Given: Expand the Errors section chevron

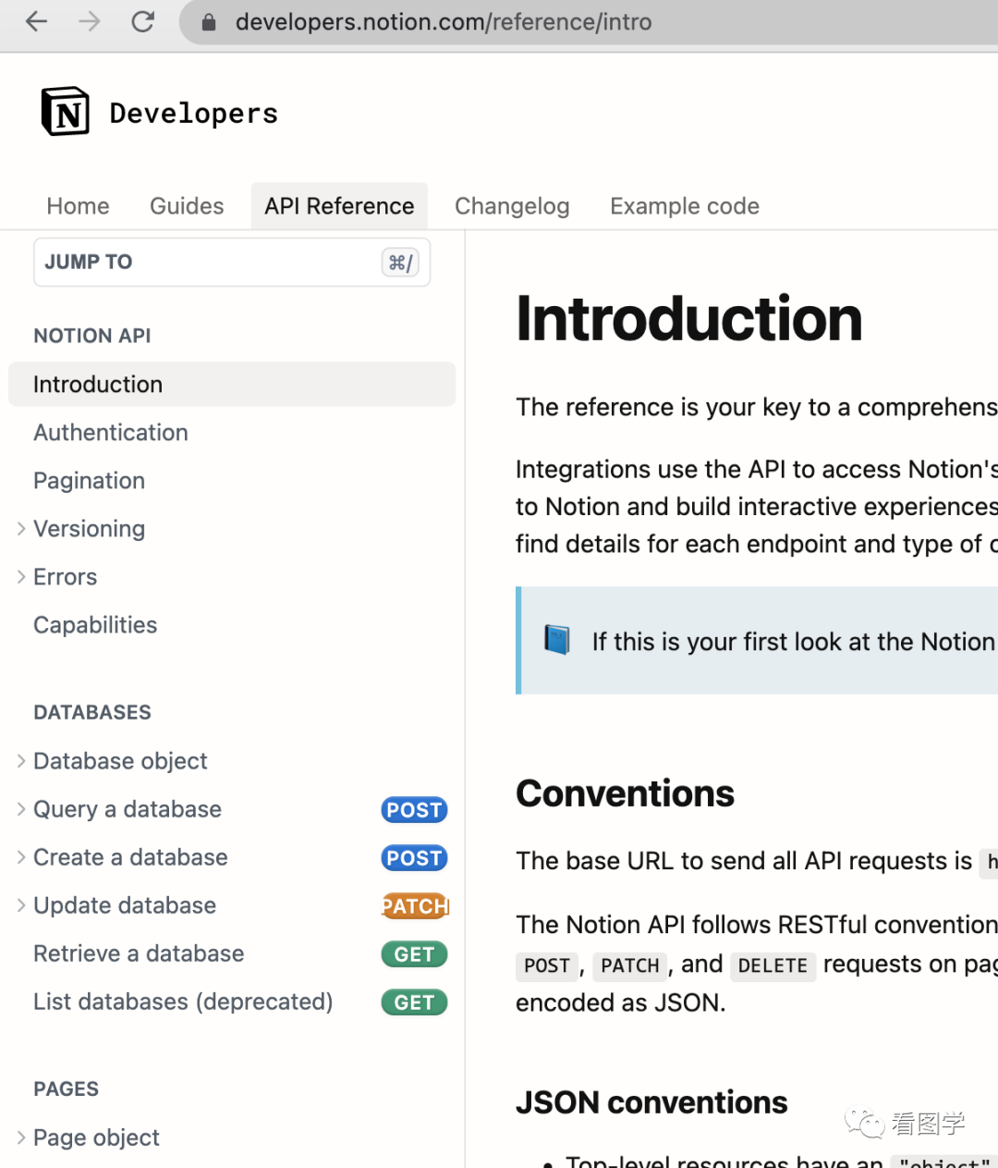Looking at the screenshot, I should point(21,577).
